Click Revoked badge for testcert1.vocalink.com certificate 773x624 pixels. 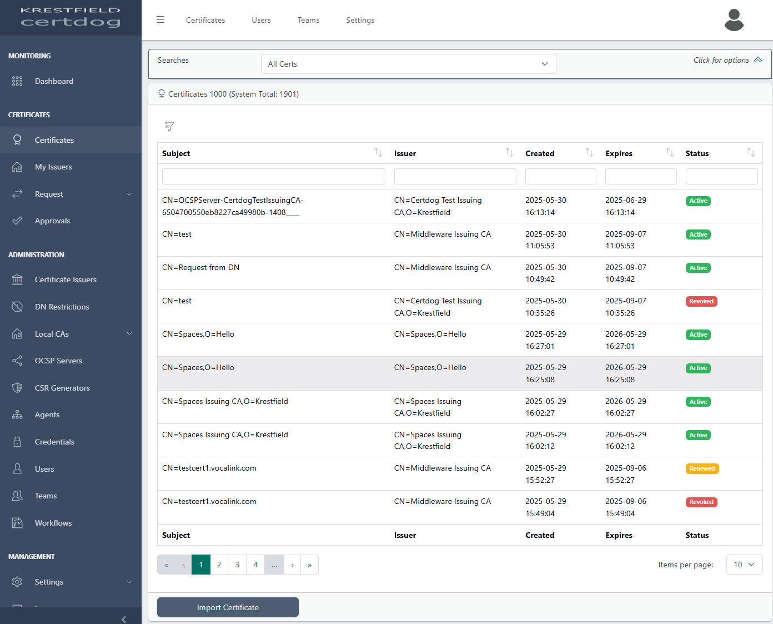coord(701,502)
